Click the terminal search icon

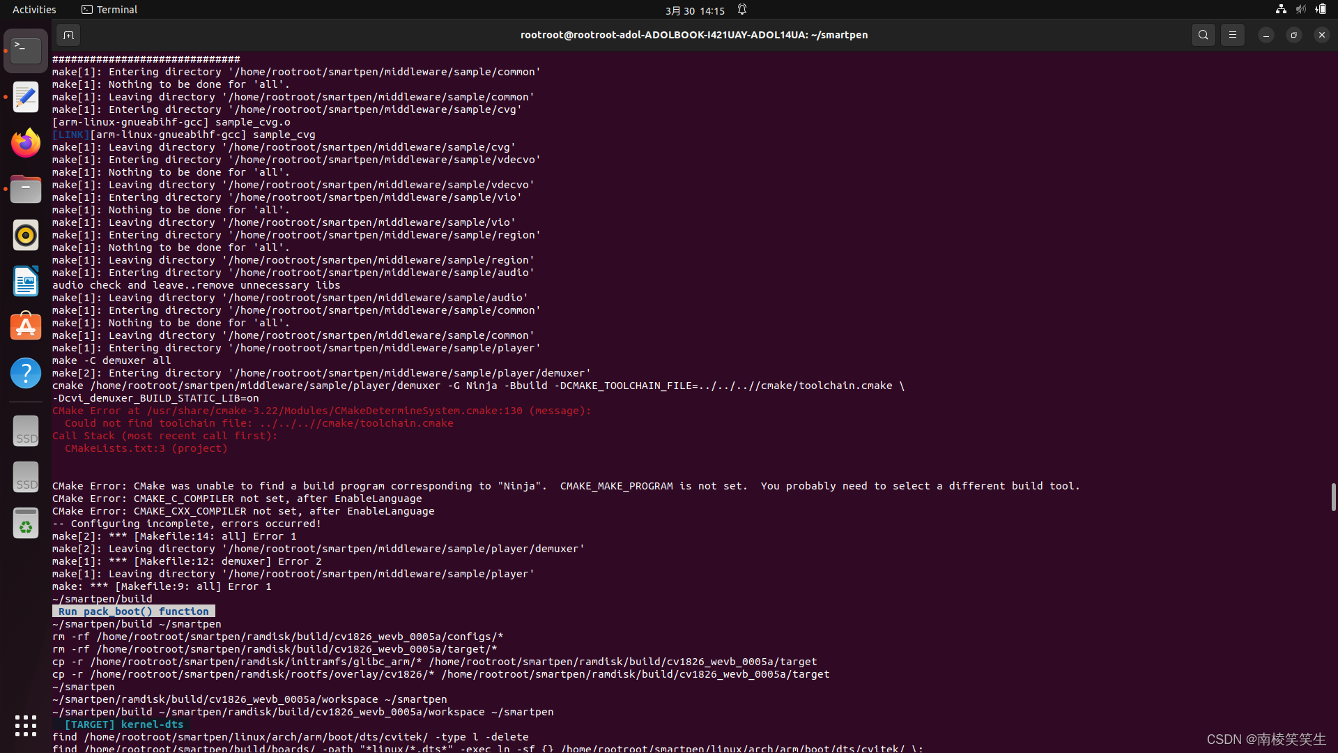click(1203, 35)
